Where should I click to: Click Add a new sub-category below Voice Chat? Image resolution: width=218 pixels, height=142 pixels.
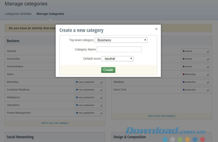pyautogui.click(x=161, y=116)
